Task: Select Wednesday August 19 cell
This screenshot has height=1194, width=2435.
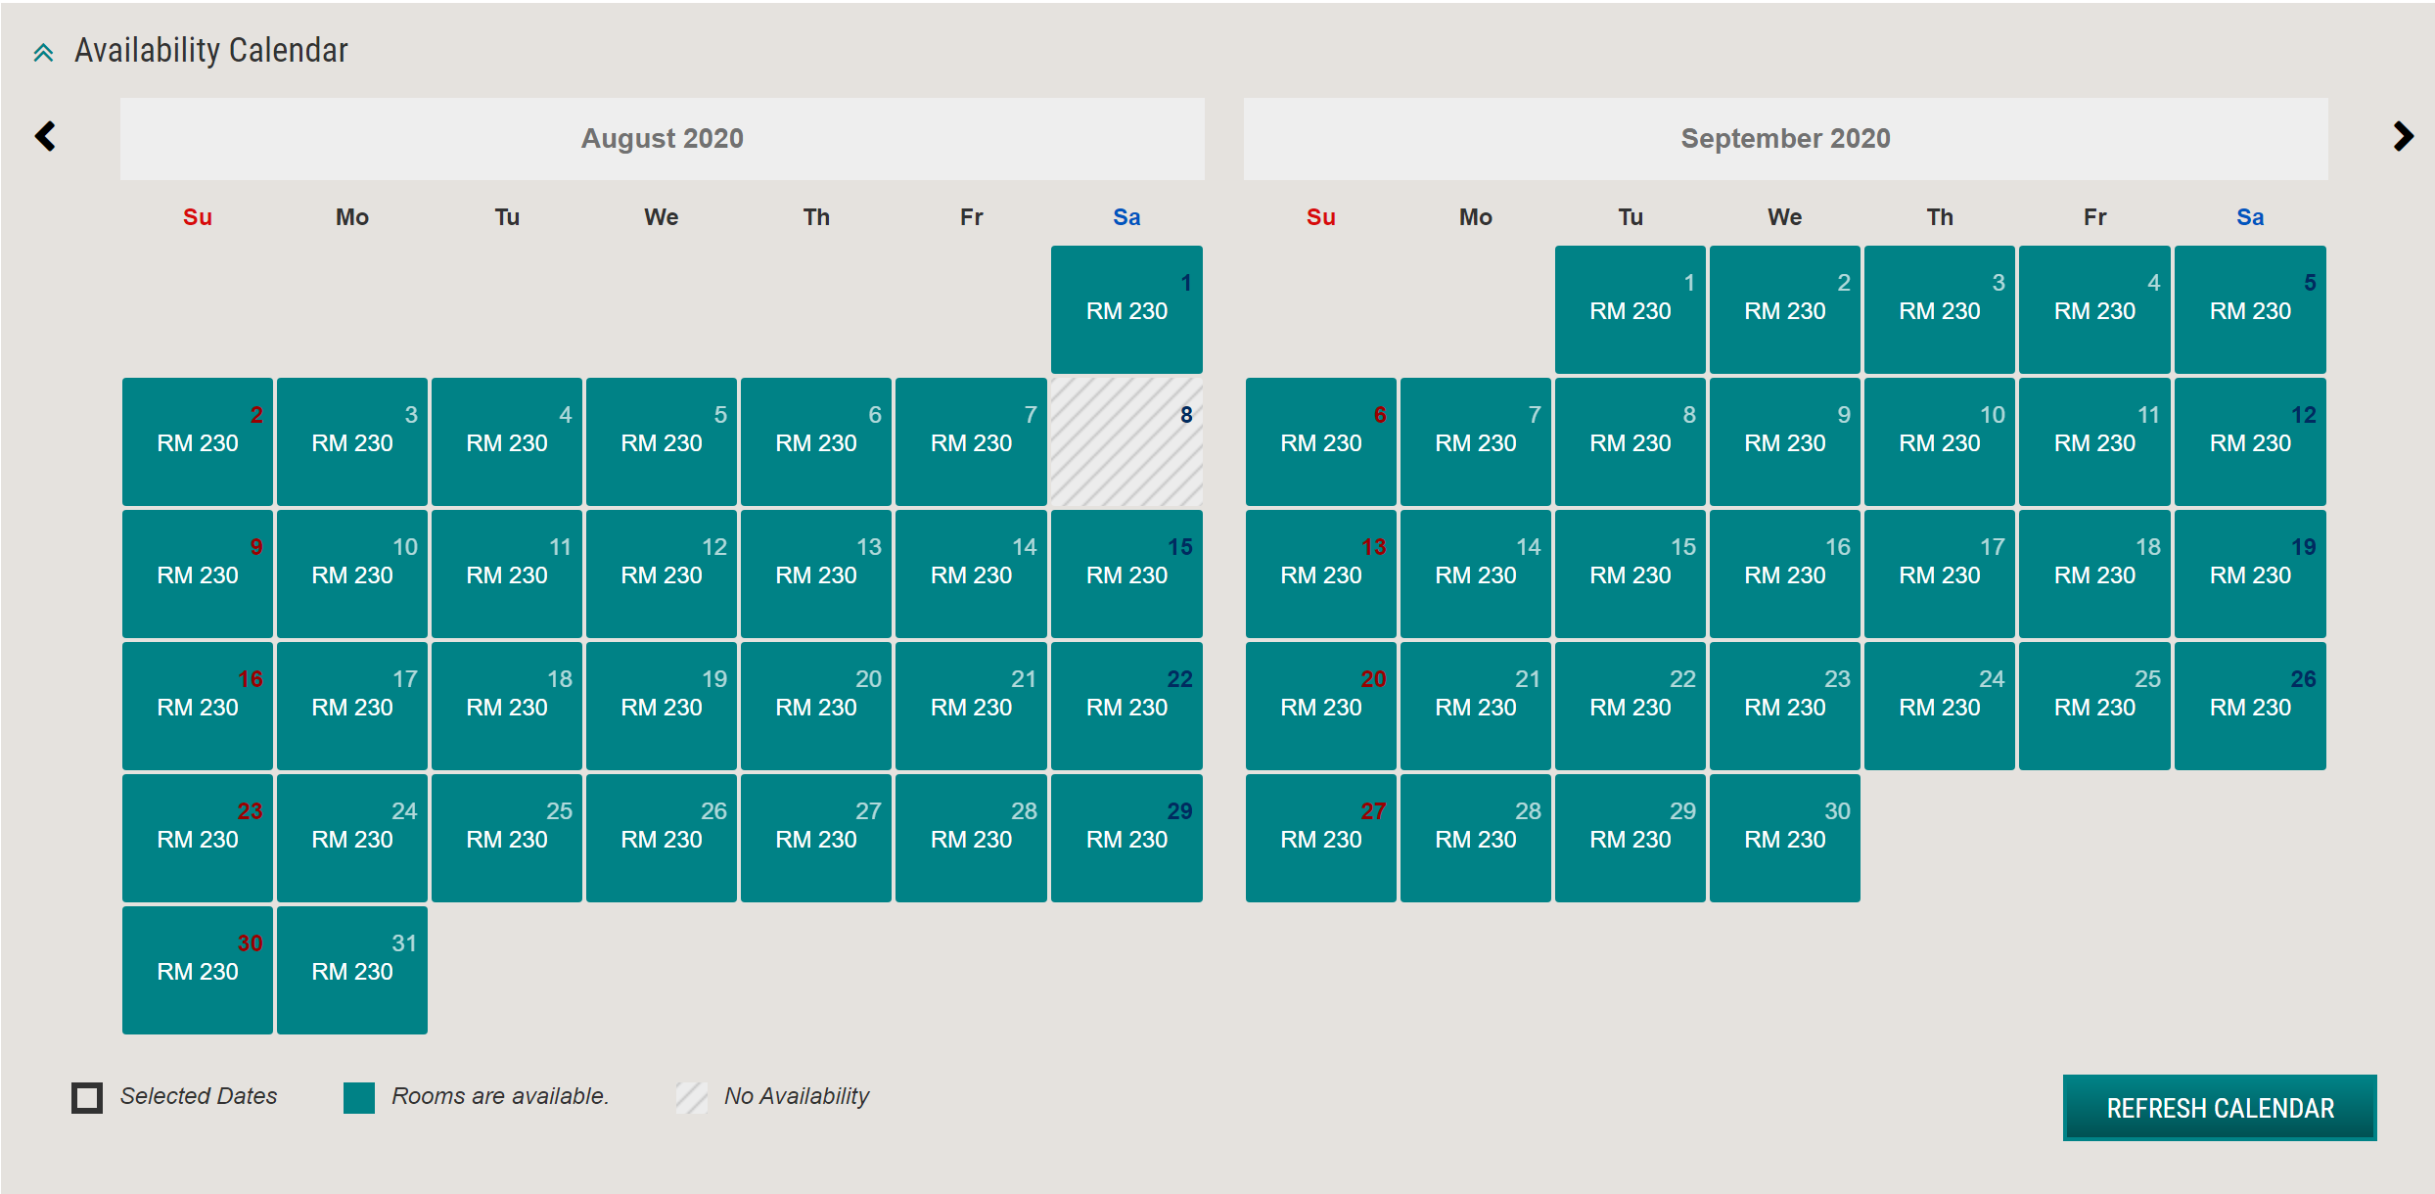Action: pos(662,706)
